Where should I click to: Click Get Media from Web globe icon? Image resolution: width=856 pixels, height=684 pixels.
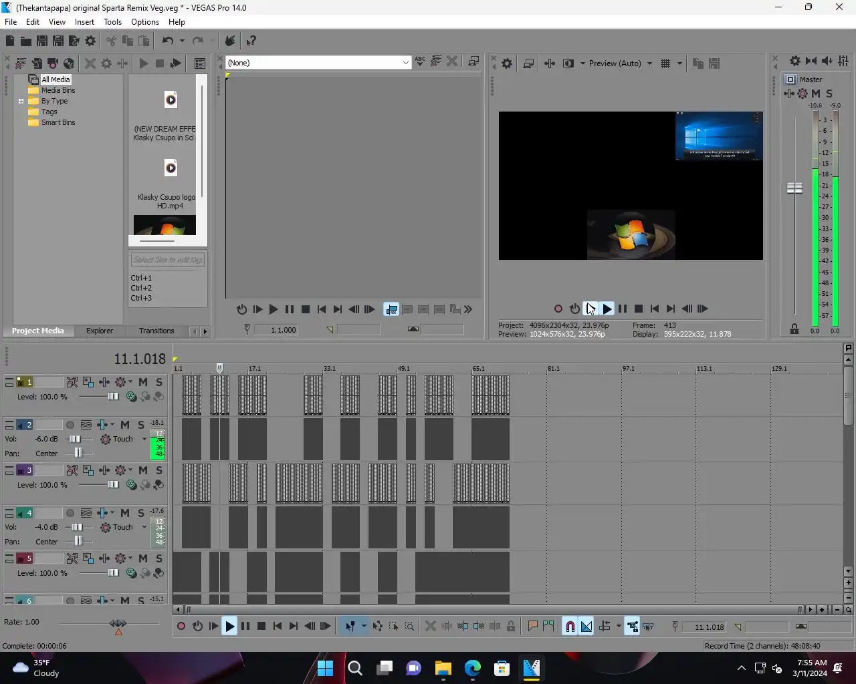pyautogui.click(x=69, y=63)
